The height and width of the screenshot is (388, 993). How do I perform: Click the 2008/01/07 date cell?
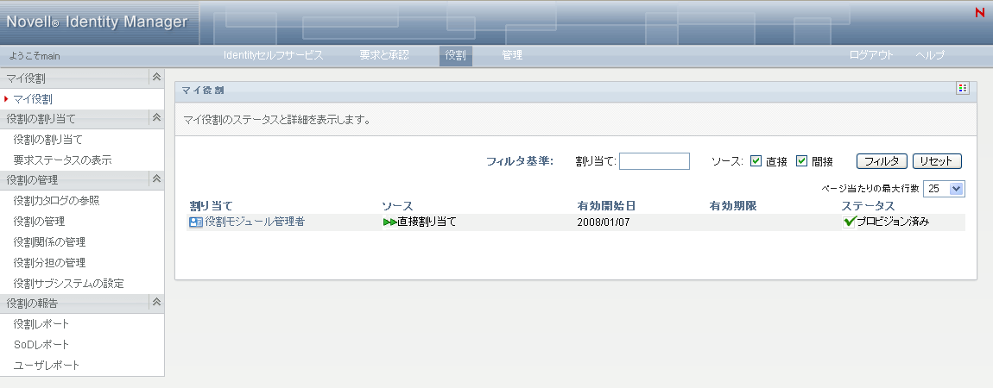(604, 222)
